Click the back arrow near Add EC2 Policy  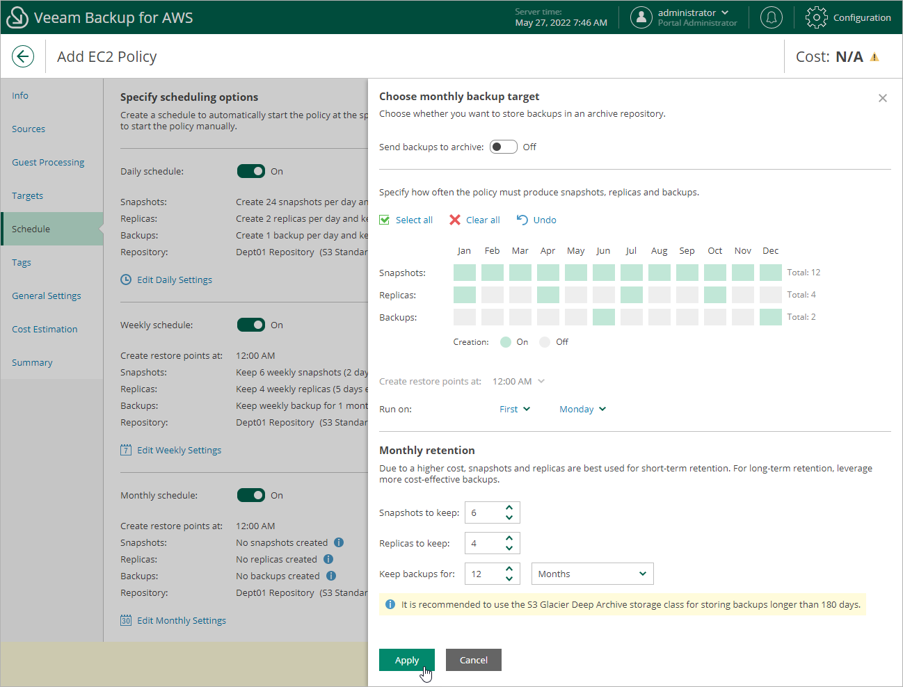point(23,56)
